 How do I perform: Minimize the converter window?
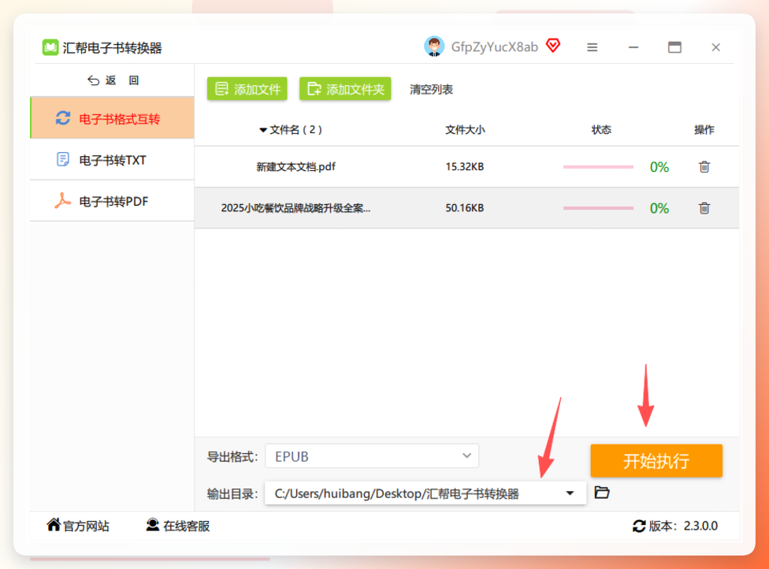point(633,47)
